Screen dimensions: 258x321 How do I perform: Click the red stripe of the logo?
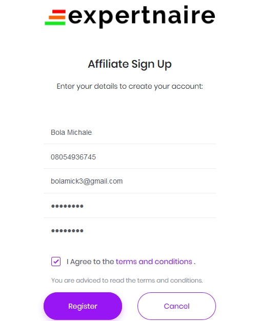click(x=59, y=12)
